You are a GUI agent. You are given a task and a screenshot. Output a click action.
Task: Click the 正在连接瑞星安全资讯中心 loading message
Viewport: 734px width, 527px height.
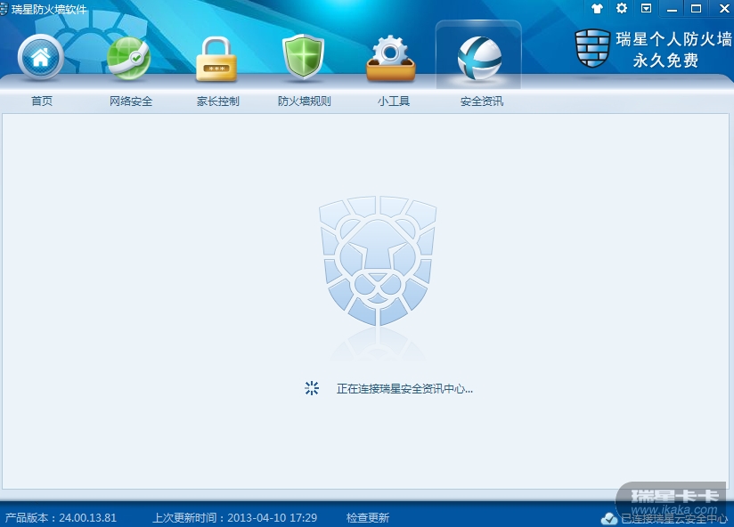tap(404, 389)
